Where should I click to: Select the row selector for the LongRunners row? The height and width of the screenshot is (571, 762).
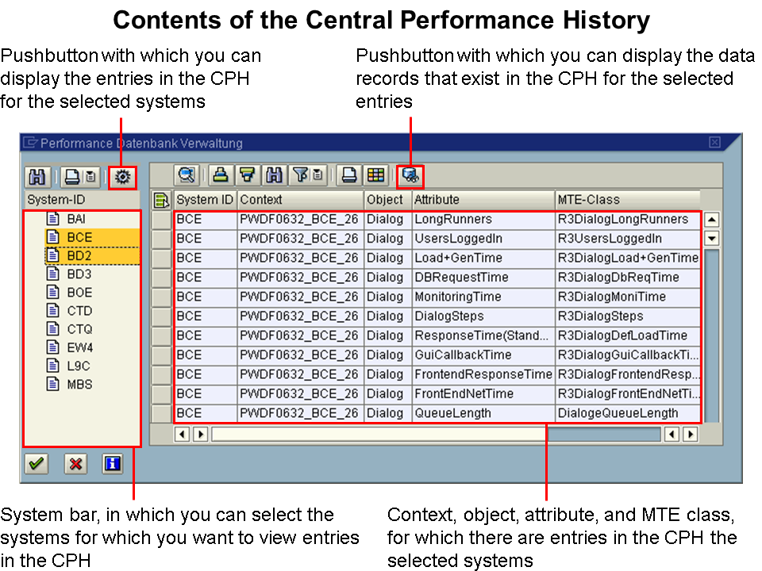point(162,220)
